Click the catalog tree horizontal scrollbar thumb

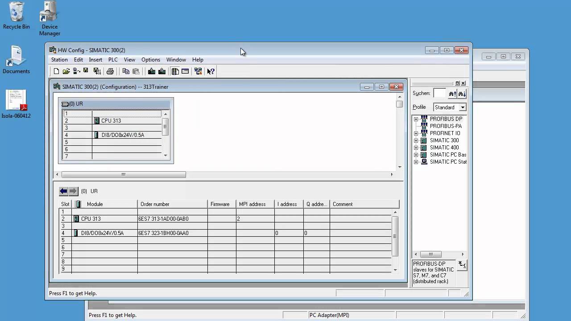[x=431, y=254]
